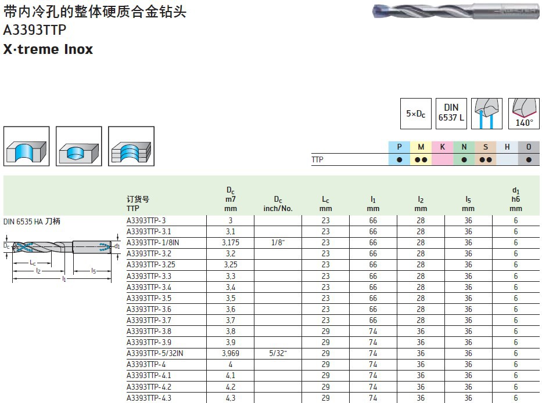Click the gray O material group swatch
The image size is (542, 403).
(x=529, y=153)
